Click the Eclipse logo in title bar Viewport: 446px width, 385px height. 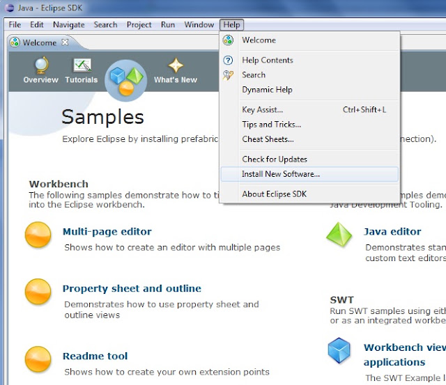point(9,8)
